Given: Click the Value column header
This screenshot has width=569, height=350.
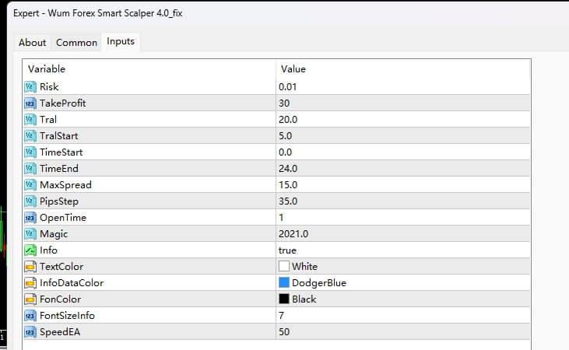Looking at the screenshot, I should point(293,69).
